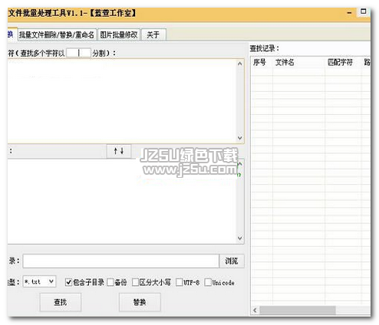Uncheck the 包含子目录 checkbox
Screen dimensions: 379x325
[x=68, y=282]
